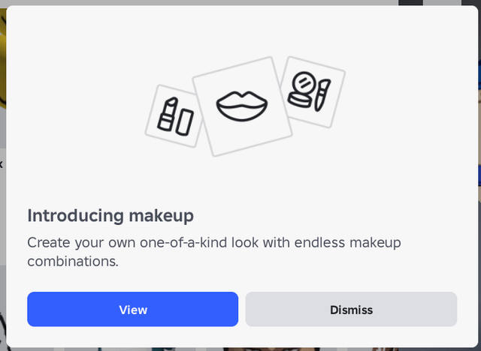Click the round powder compact icon
481x351 pixels.
pos(303,87)
